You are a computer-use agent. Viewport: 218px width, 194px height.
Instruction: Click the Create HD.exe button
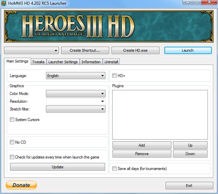pos(135,50)
